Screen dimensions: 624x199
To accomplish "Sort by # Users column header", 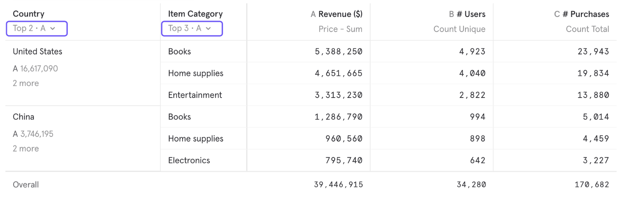I will pyautogui.click(x=467, y=14).
